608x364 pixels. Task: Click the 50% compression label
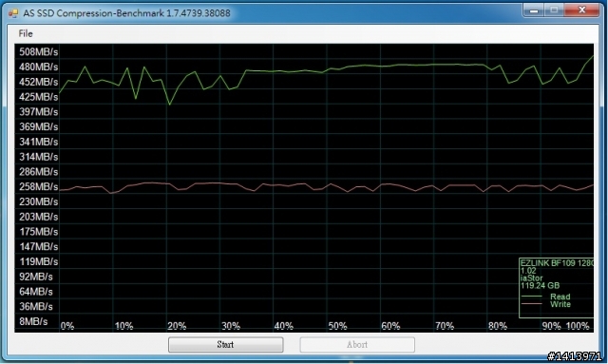click(x=337, y=326)
